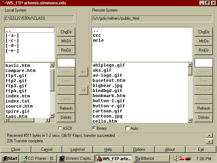The image size is (217, 163).
Task: Click the Options button
Action: [139, 149]
